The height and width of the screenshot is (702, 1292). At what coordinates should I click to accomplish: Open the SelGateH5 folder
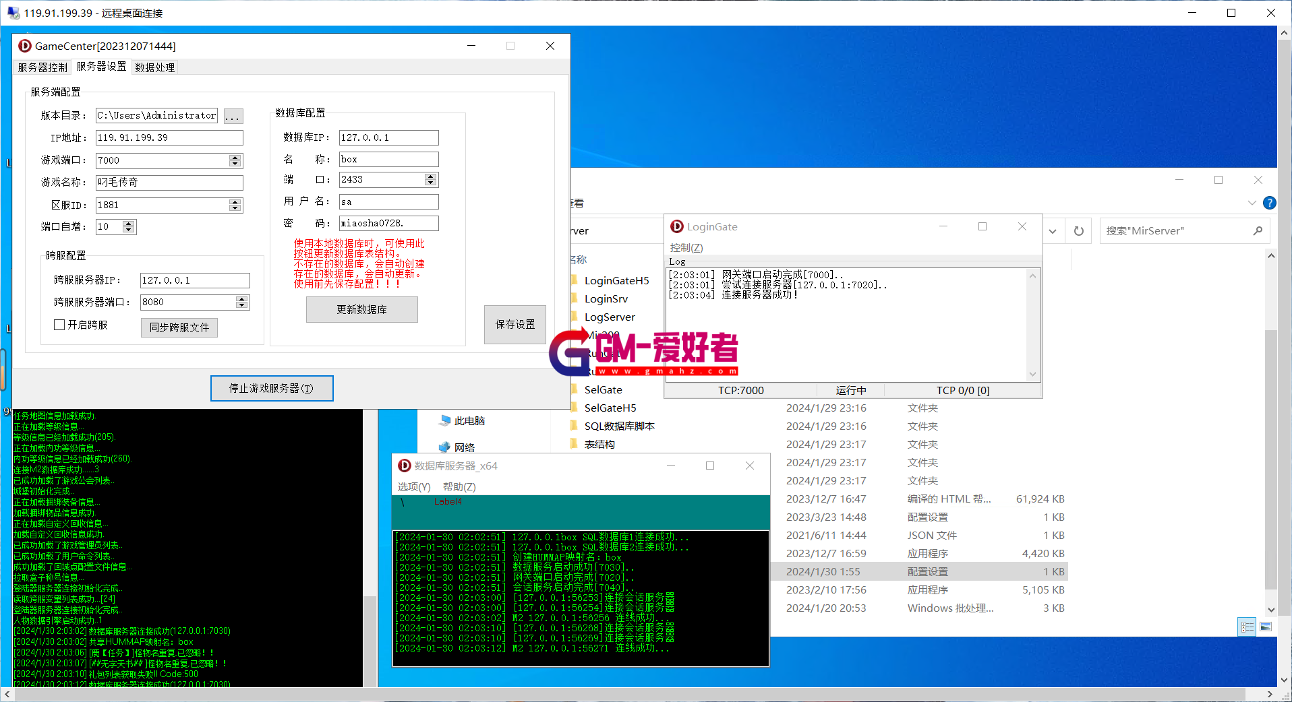point(610,408)
